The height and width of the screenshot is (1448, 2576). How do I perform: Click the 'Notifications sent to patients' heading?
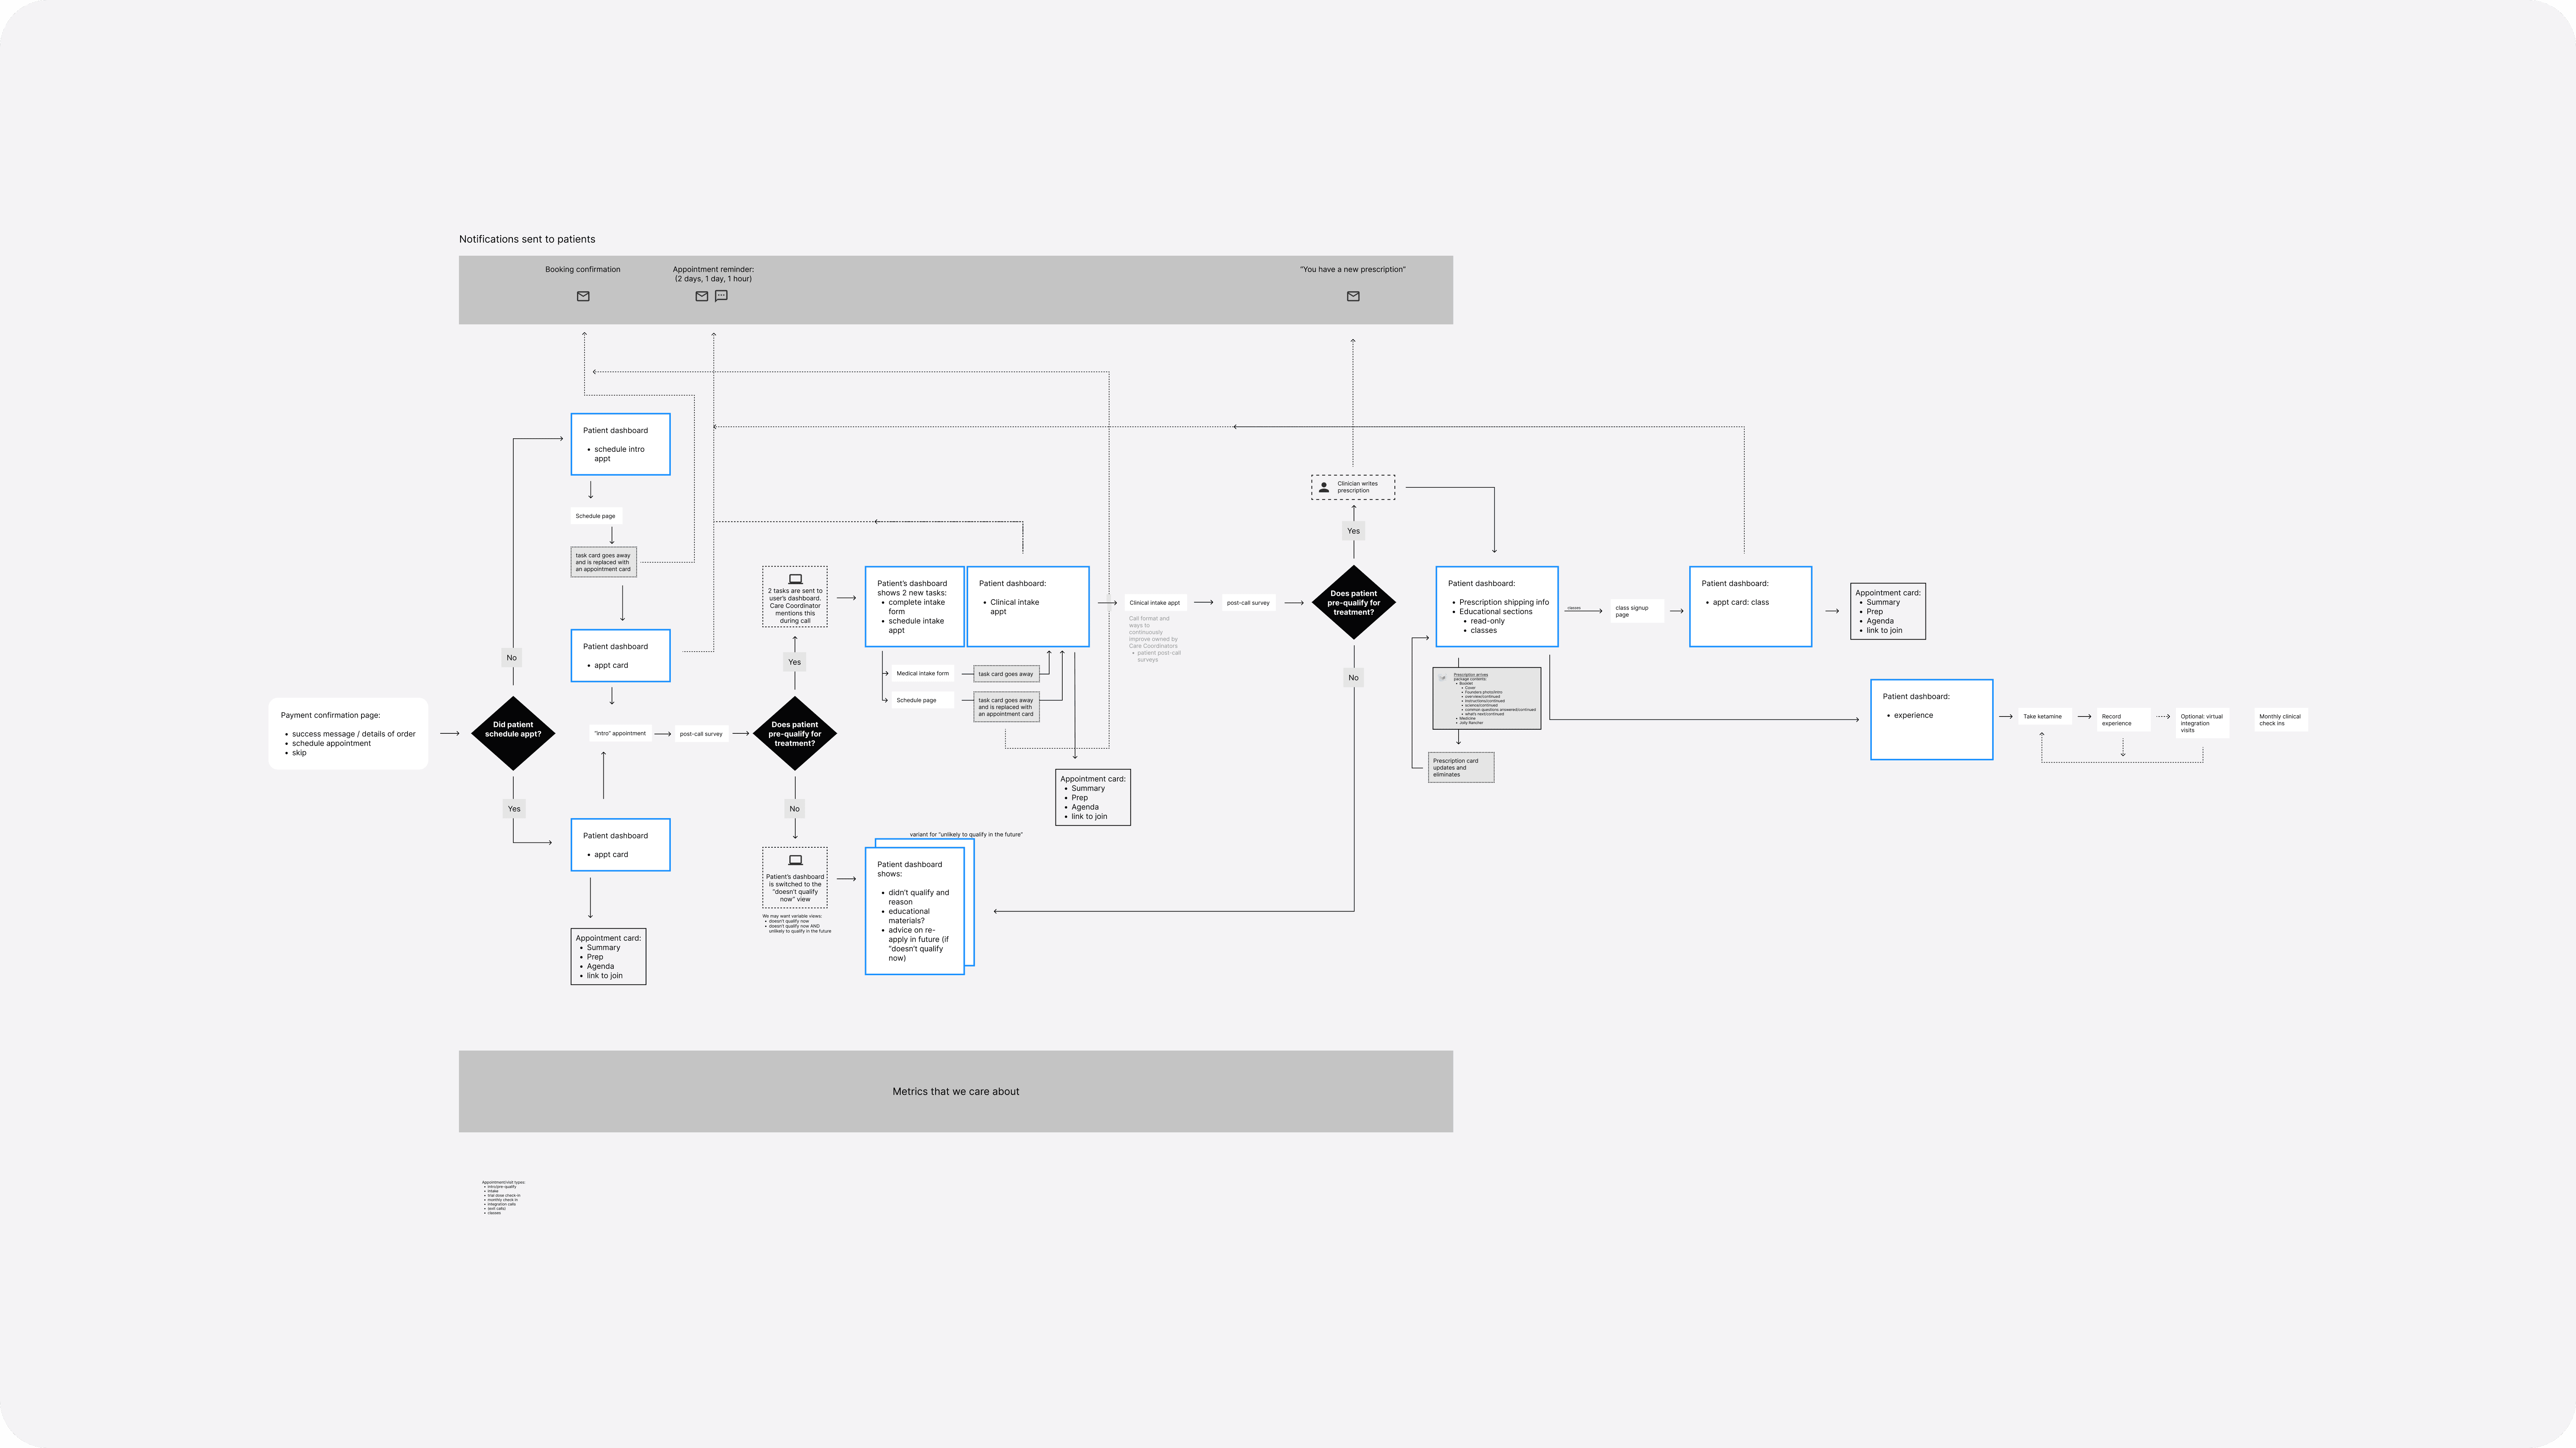coord(527,239)
